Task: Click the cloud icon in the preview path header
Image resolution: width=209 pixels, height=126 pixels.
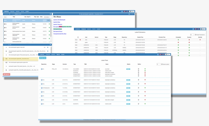Action: point(129,14)
